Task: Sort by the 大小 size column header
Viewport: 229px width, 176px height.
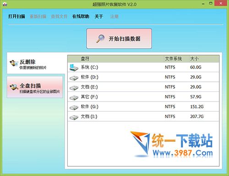Action: (x=204, y=59)
